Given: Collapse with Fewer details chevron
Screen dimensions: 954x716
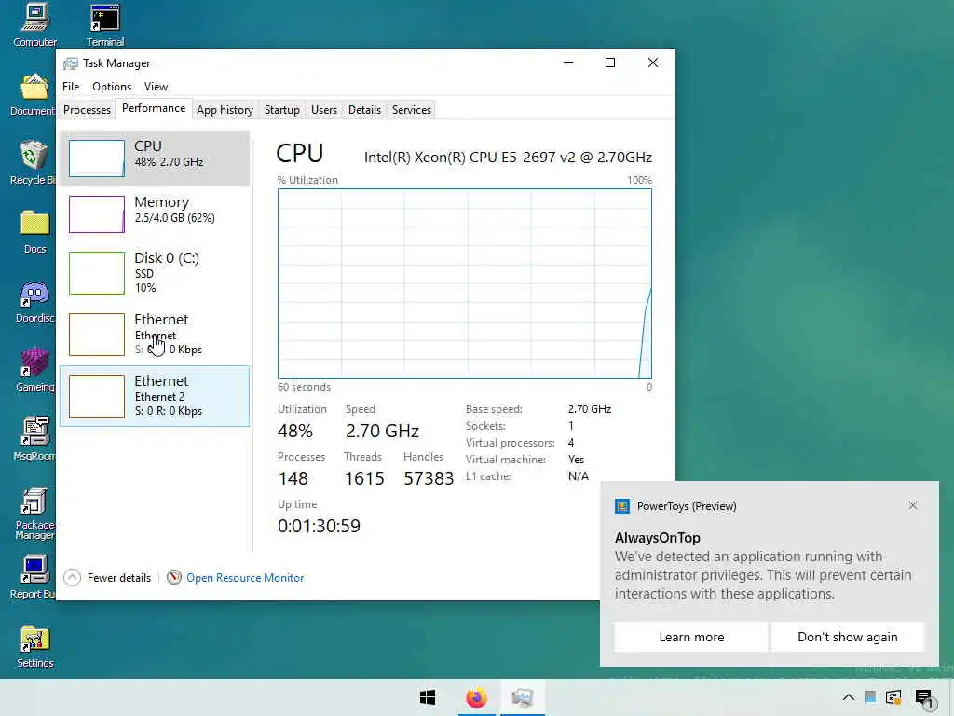Looking at the screenshot, I should 72,577.
